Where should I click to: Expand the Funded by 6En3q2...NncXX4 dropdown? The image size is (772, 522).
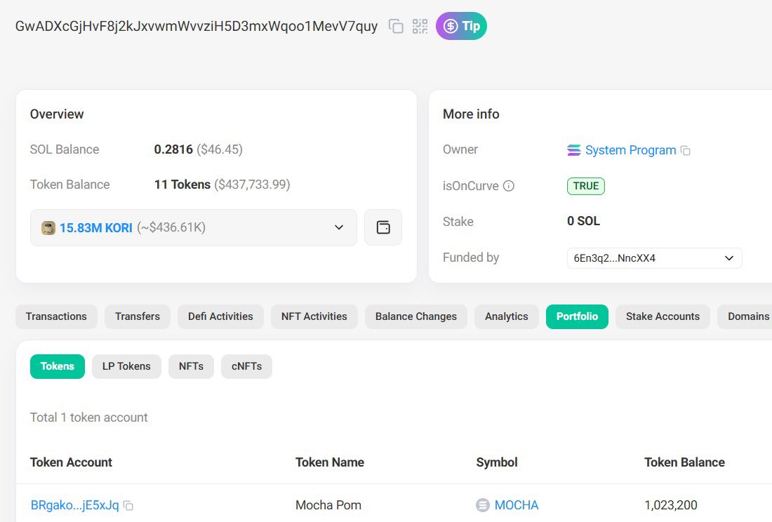point(654,258)
